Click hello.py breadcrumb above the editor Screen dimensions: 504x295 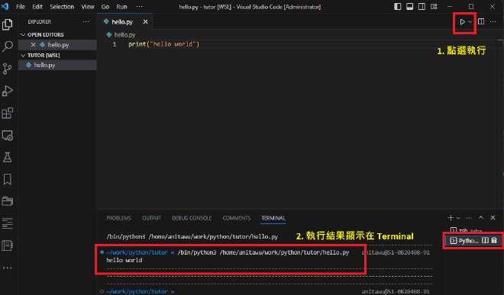(x=124, y=34)
